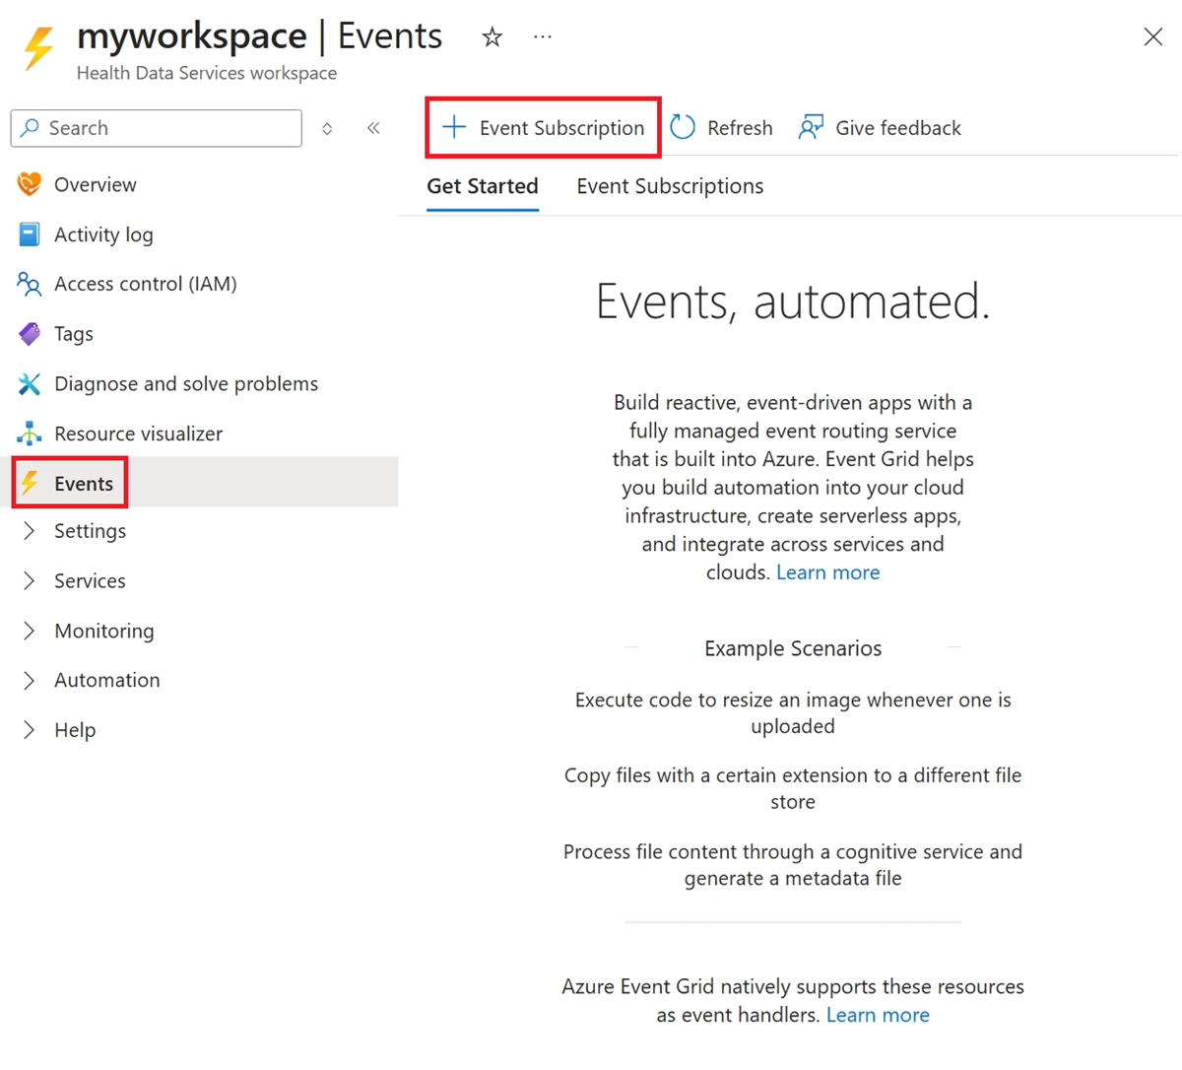1182x1070 pixels.
Task: Click the Automation group label
Action: click(107, 680)
